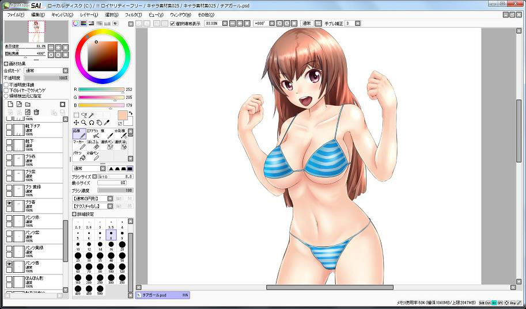Screen dimensions: 526x309
Task: Select the 水彩筆 (Watercolor) brush tool
Action: 121,134
